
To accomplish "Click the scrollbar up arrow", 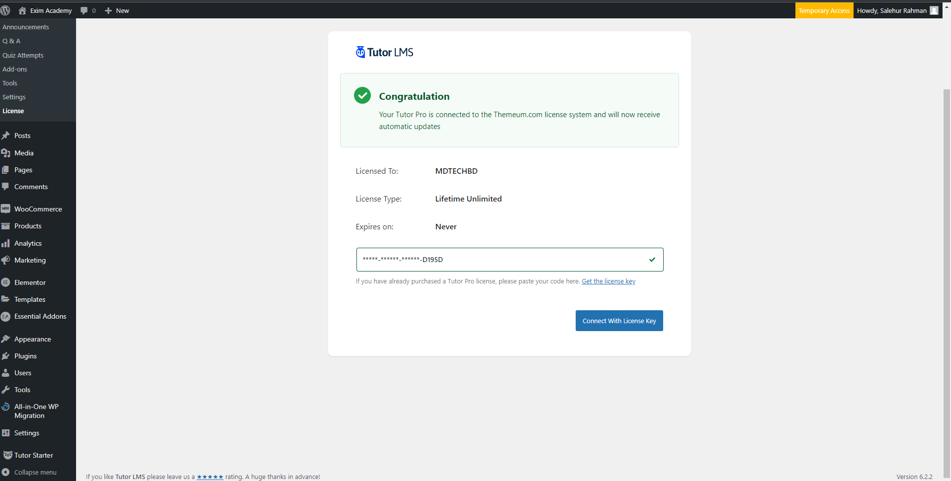I will click(x=947, y=7).
